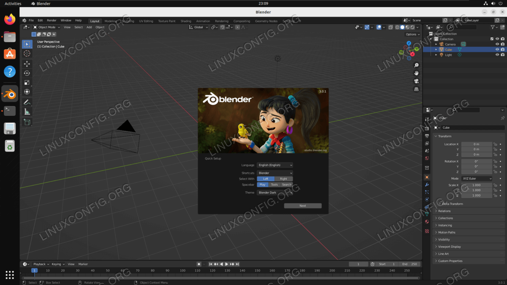
Task: Hide the Light in viewport via eye icon
Action: (497, 55)
